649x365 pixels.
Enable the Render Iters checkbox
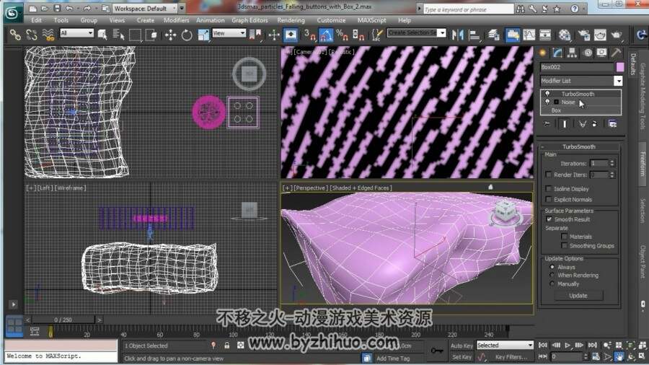(x=549, y=175)
